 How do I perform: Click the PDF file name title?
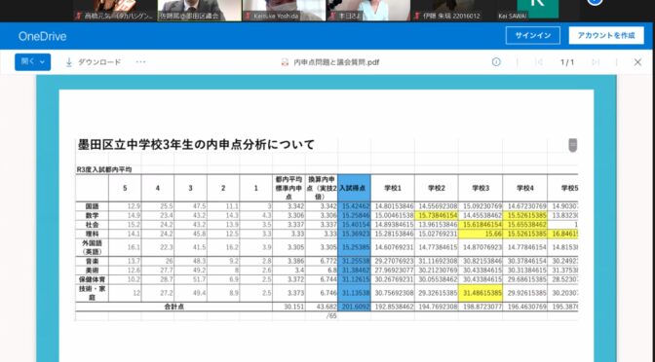click(336, 62)
